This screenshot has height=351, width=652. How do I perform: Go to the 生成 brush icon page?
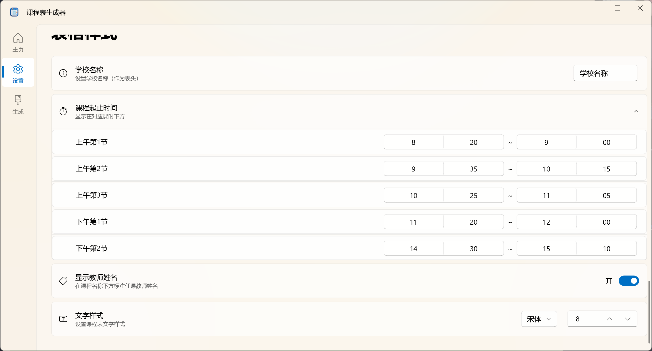pos(18,100)
